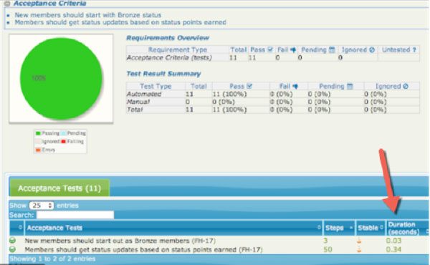Click Steps value 50 for status updates test
The width and height of the screenshot is (430, 265).
[328, 249]
